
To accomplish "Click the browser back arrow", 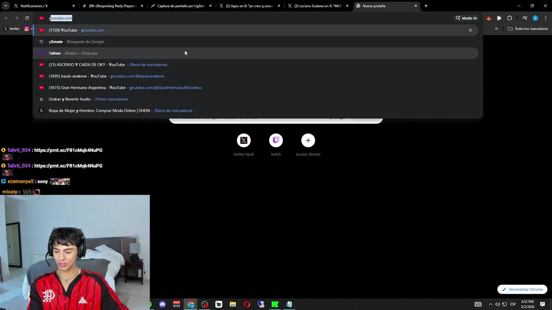I will (x=6, y=18).
